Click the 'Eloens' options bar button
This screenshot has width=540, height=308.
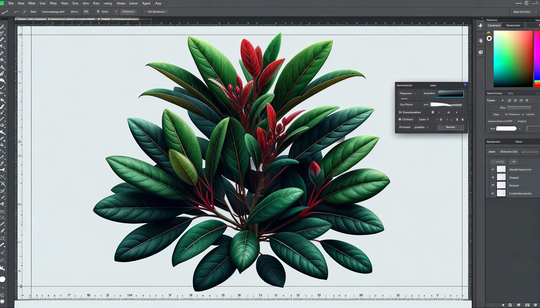pyautogui.click(x=74, y=12)
